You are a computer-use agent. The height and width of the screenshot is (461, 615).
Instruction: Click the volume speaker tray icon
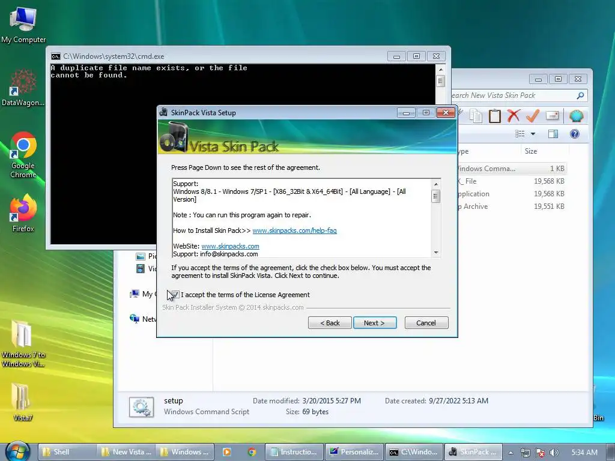coord(554,453)
